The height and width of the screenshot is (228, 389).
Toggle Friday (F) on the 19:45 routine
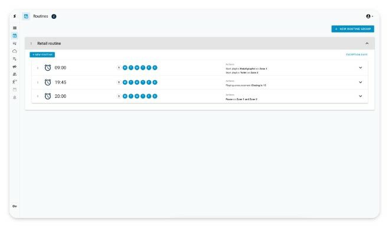(x=149, y=82)
